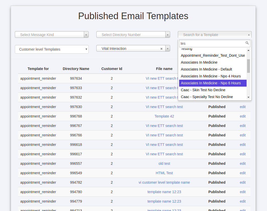
Task: Choose Appointment_Reminder_Test_Dont_Use option
Action: point(213,55)
